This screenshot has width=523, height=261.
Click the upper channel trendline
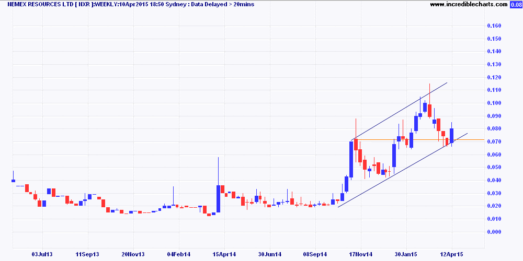(x=399, y=111)
